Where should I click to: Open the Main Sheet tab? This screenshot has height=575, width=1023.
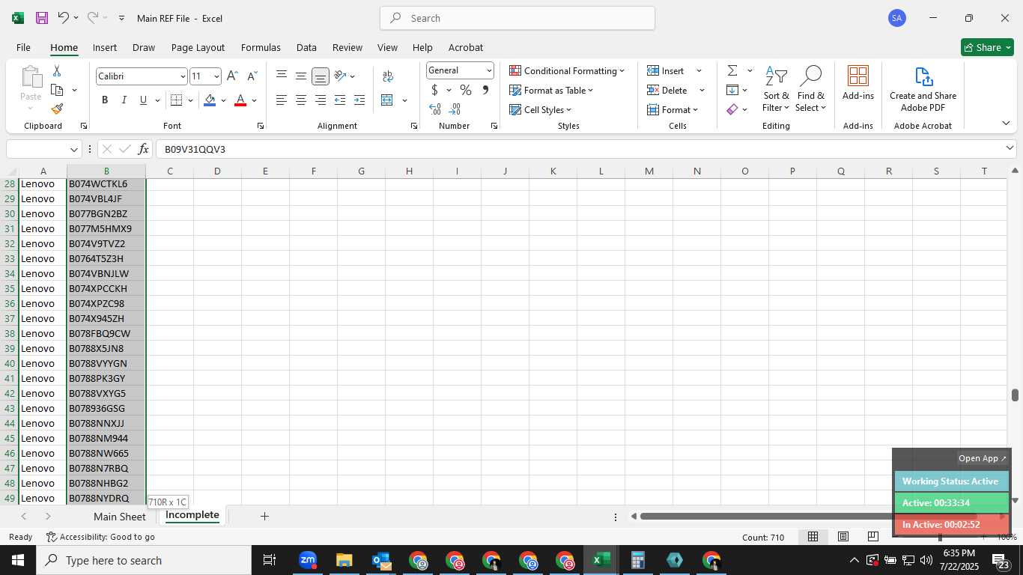click(x=120, y=517)
